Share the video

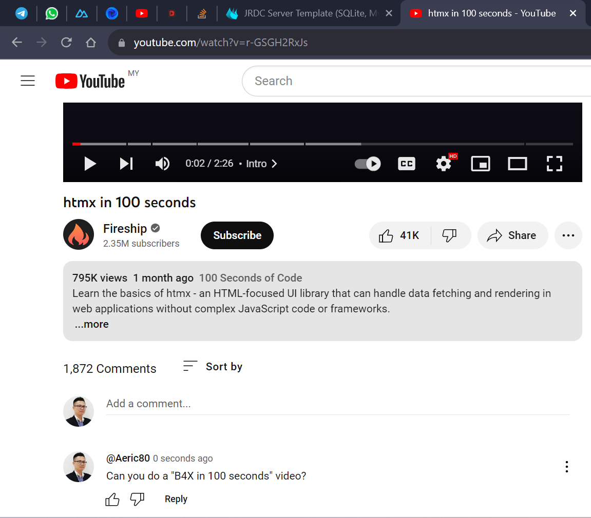tap(512, 235)
